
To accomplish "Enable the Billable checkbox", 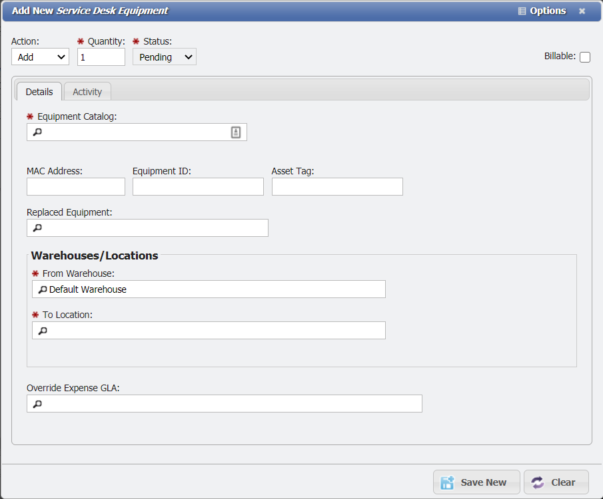I will pyautogui.click(x=585, y=57).
